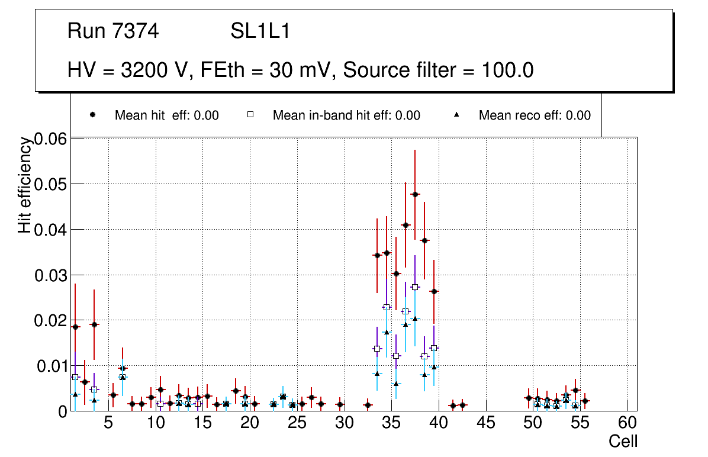Click the 0.03 y-axis tick label
The width and height of the screenshot is (708, 457).
[x=52, y=275]
